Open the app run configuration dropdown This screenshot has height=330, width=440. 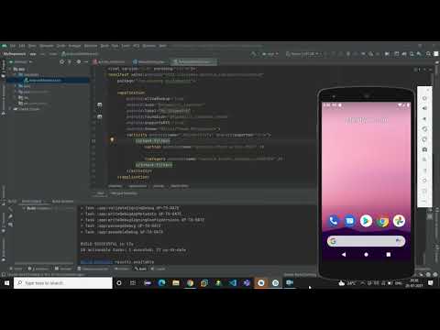[270, 54]
